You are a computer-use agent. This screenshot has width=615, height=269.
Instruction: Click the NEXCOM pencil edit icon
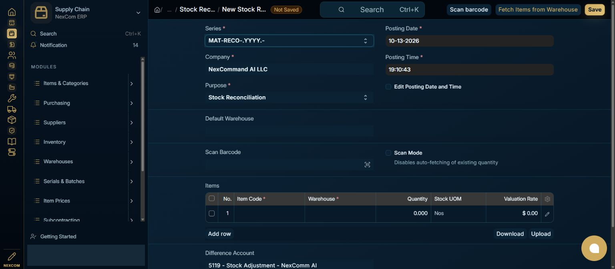tap(12, 257)
